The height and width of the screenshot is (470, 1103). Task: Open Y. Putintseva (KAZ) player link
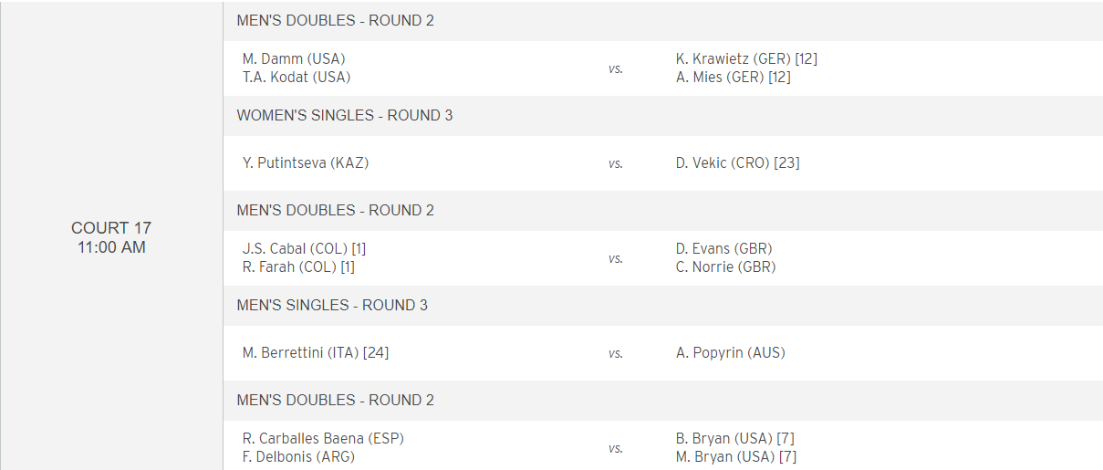click(x=306, y=163)
